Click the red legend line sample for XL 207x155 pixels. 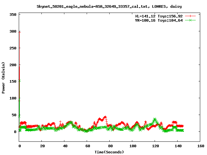(x=190, y=16)
